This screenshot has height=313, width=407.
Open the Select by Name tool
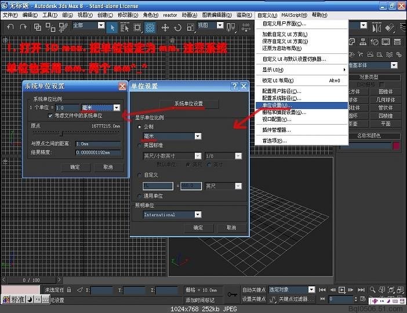pyautogui.click(x=125, y=27)
